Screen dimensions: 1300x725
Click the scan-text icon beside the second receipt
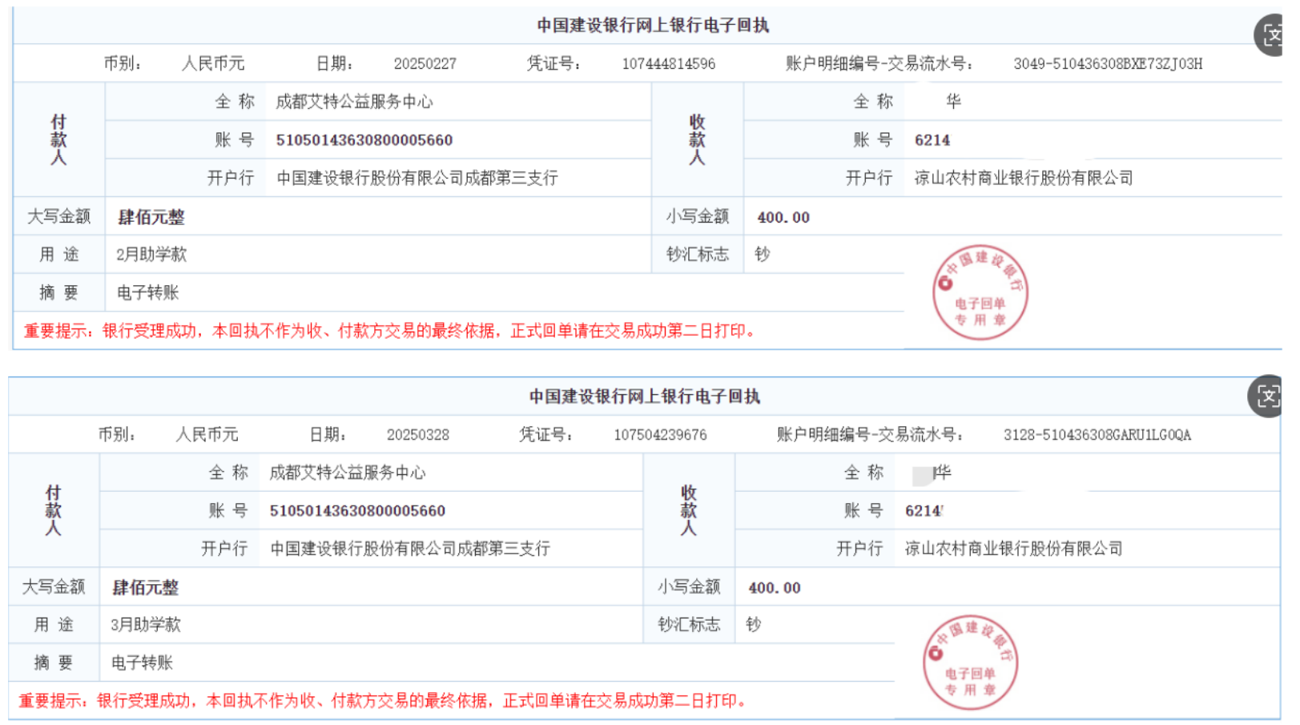(x=1266, y=396)
